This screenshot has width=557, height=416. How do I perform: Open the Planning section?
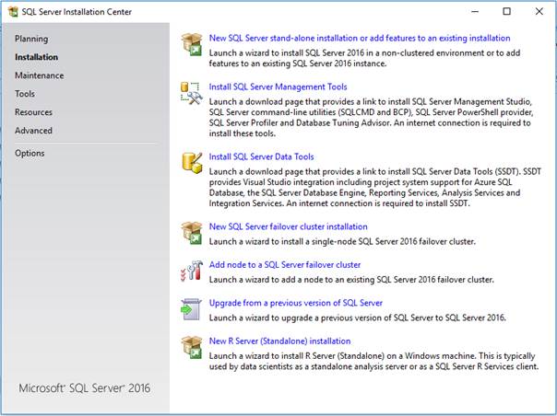coord(31,39)
